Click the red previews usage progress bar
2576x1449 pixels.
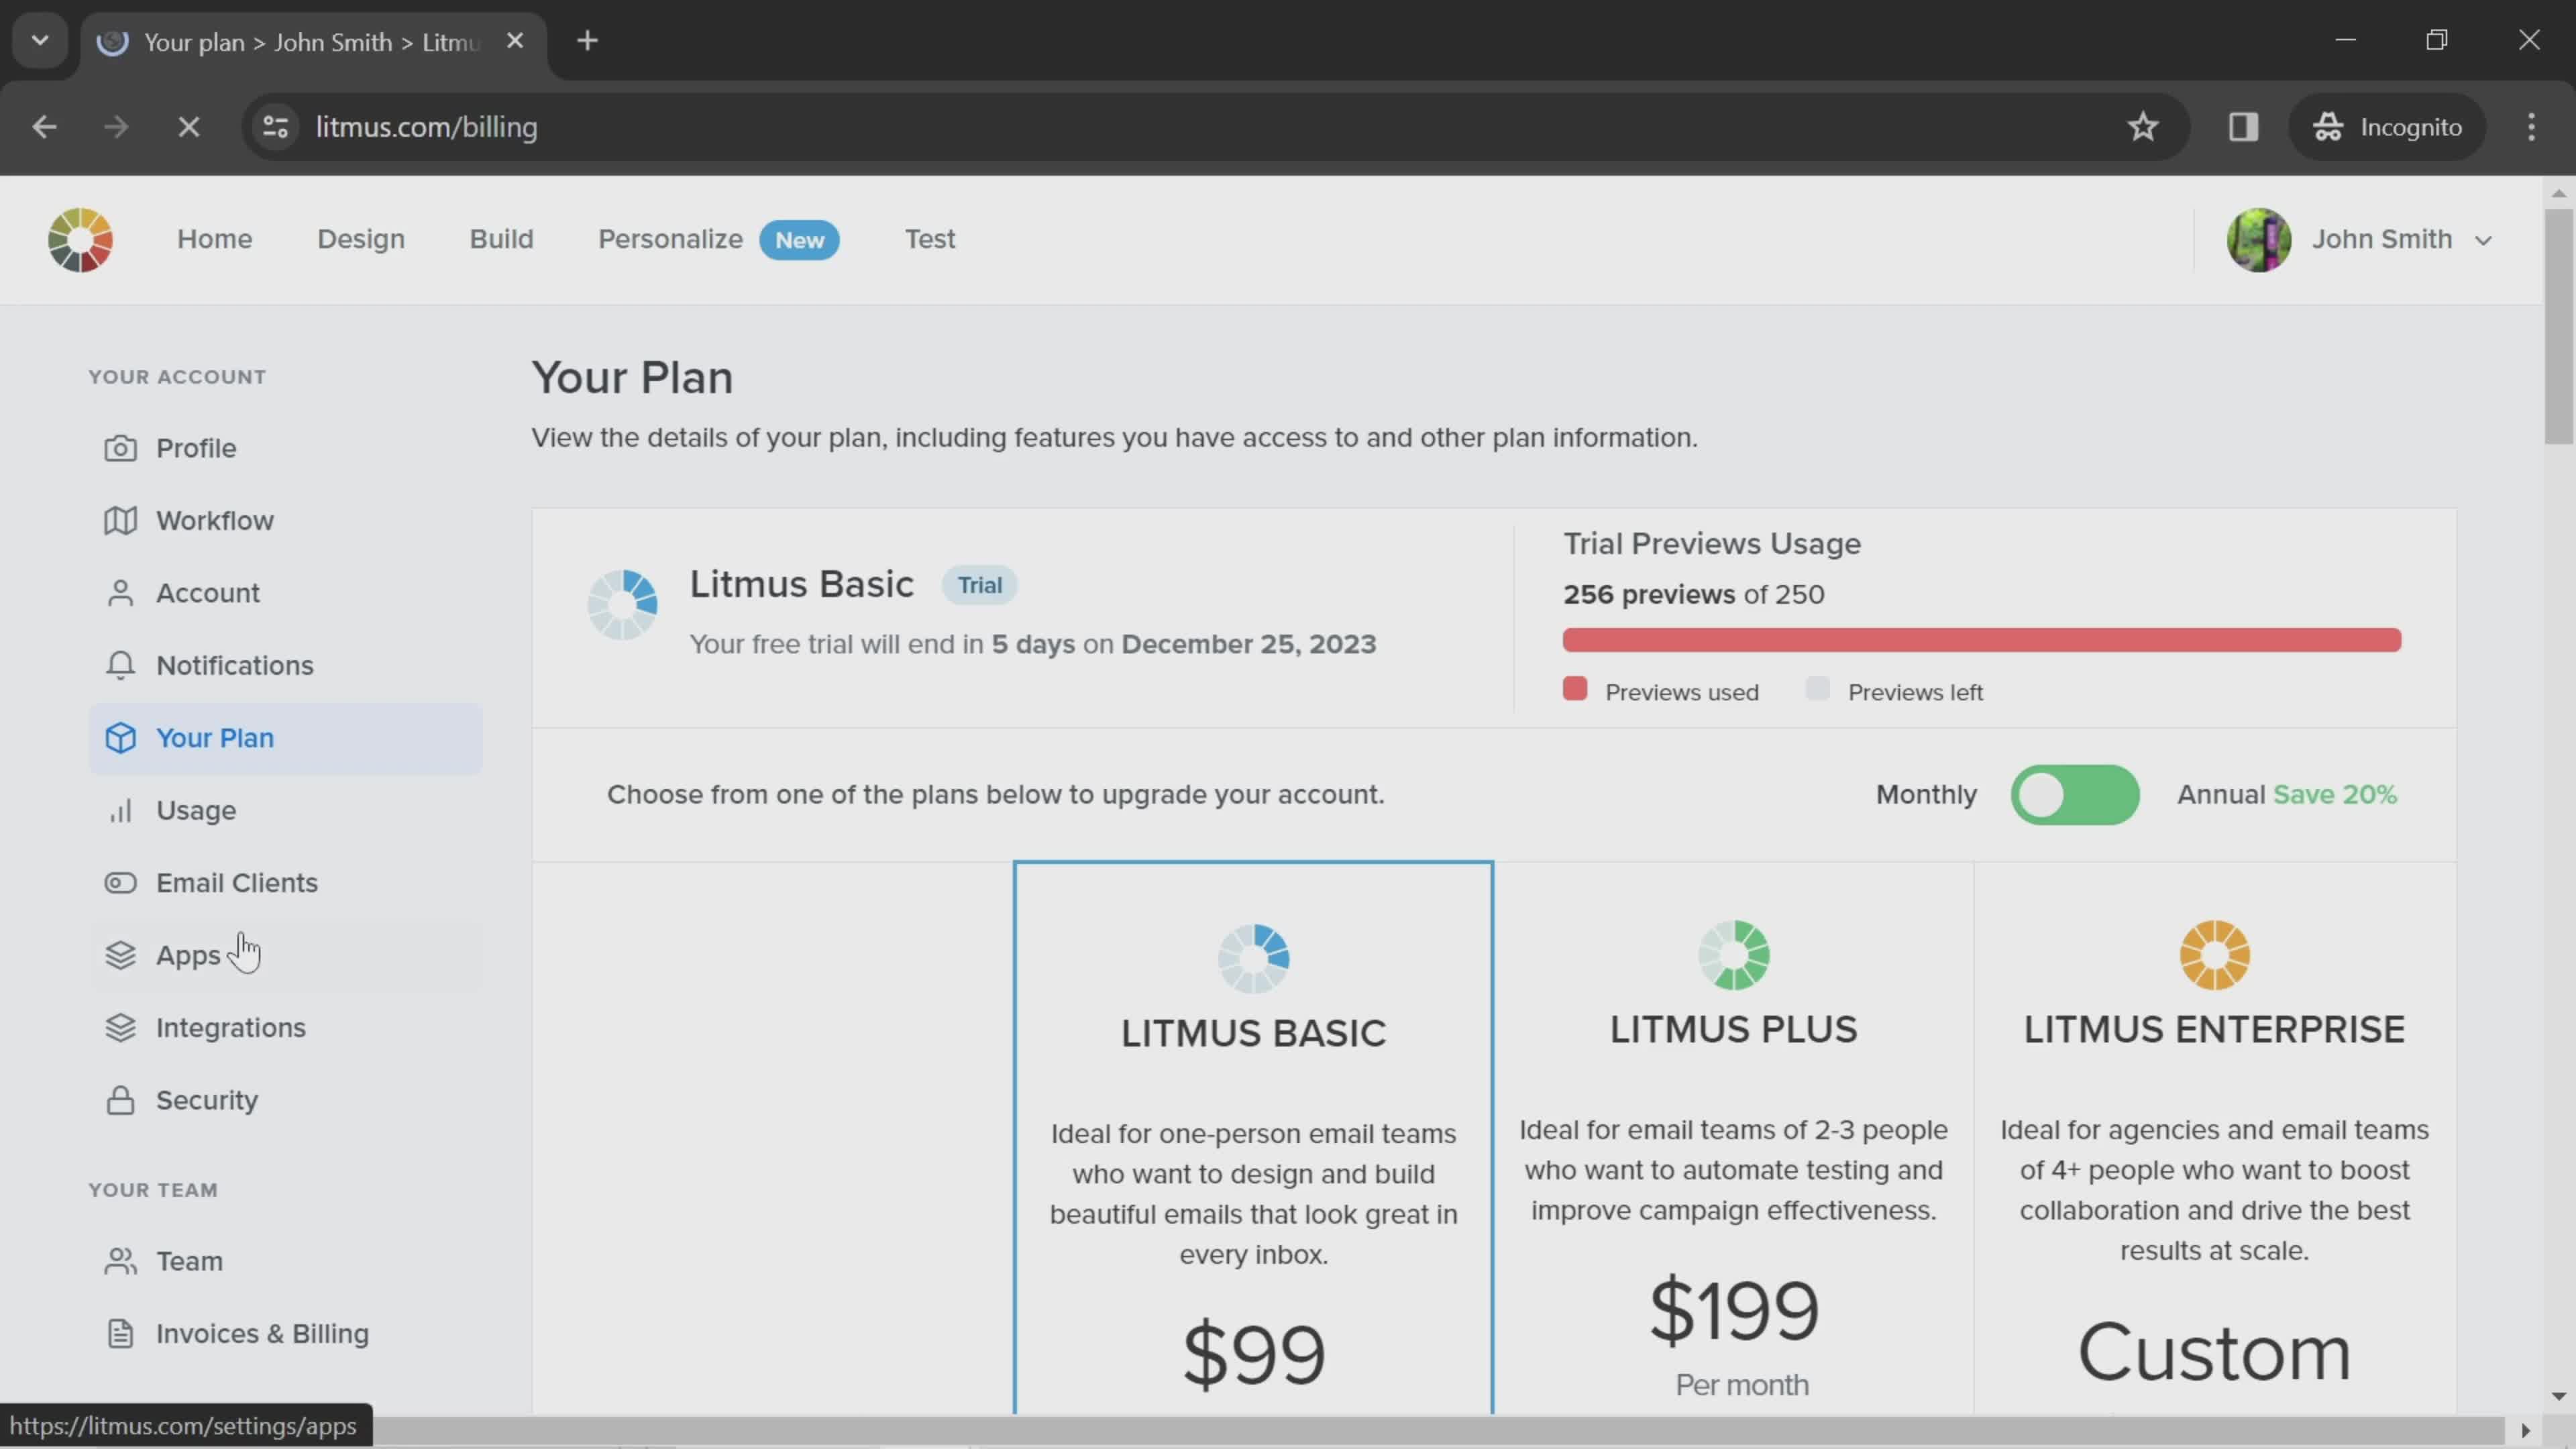[1981, 640]
